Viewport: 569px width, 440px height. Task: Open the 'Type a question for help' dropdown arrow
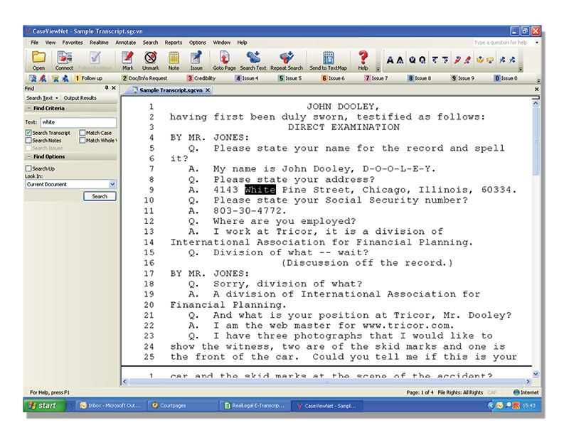[x=537, y=43]
